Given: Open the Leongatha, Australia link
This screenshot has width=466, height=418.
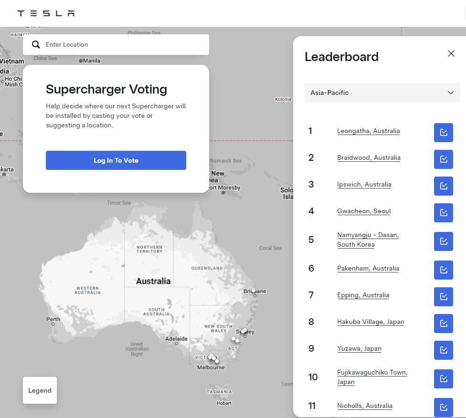Looking at the screenshot, I should coord(368,131).
